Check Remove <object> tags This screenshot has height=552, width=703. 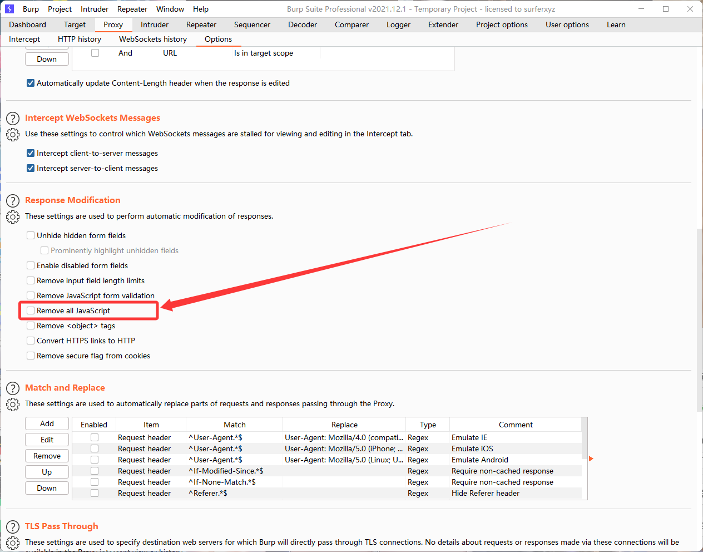pyautogui.click(x=31, y=326)
